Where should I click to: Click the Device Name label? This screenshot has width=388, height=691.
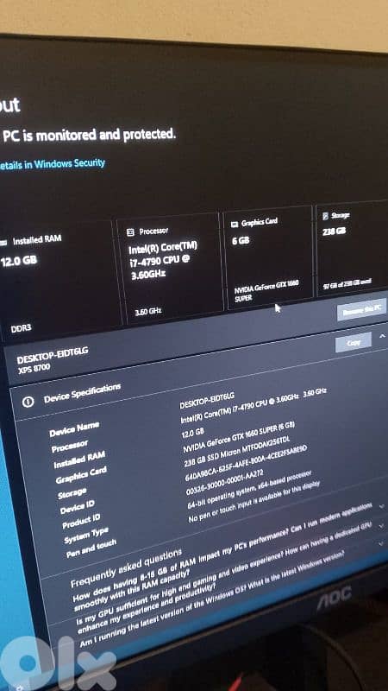pyautogui.click(x=74, y=429)
